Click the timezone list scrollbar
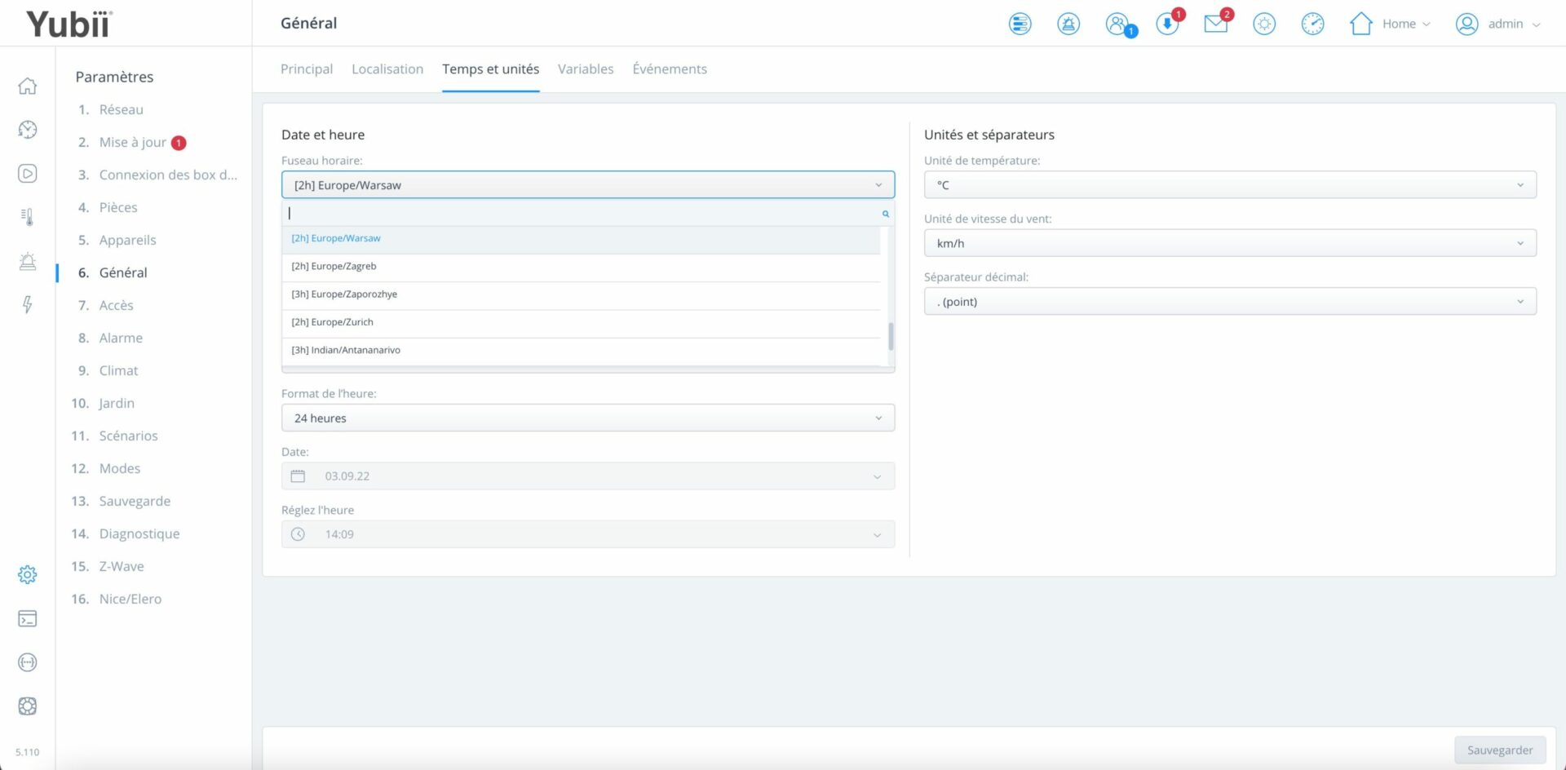Viewport: 1566px width, 770px height. pos(891,335)
